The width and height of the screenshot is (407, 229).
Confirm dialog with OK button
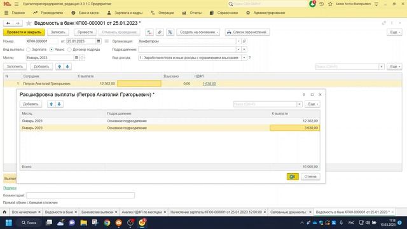[x=293, y=177]
